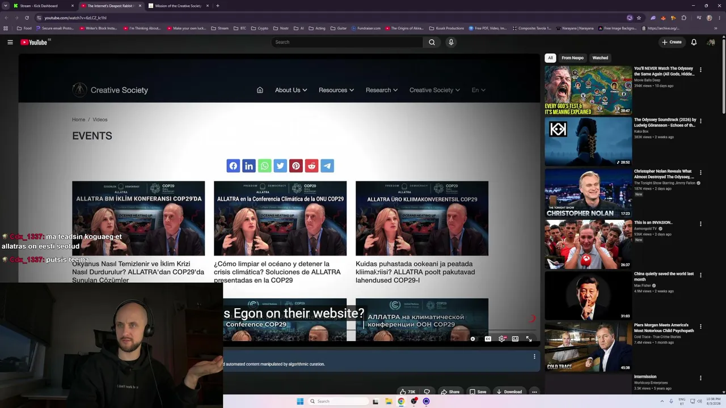Image resolution: width=726 pixels, height=408 pixels.
Task: Open Chrome from the Windows taskbar
Action: (401, 401)
